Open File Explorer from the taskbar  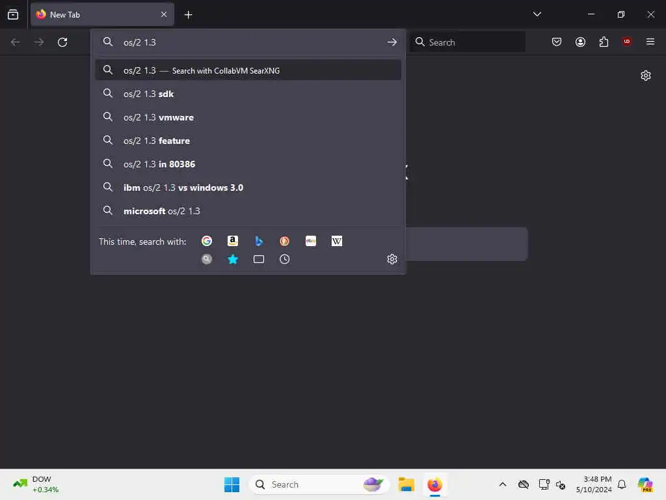(406, 484)
